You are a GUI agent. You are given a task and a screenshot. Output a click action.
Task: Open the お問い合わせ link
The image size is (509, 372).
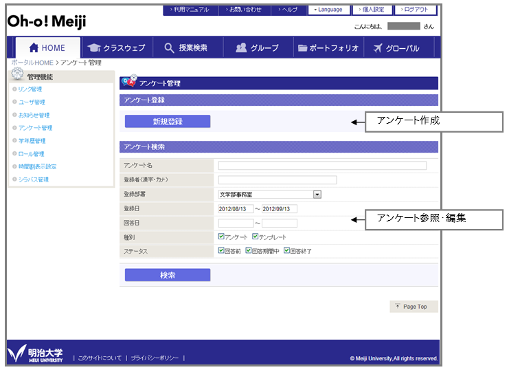(x=245, y=10)
